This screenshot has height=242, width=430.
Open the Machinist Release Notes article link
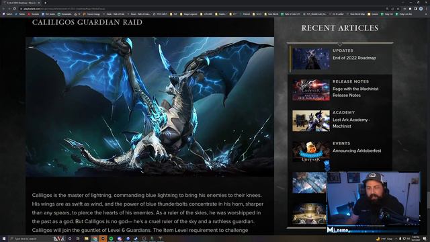point(355,92)
